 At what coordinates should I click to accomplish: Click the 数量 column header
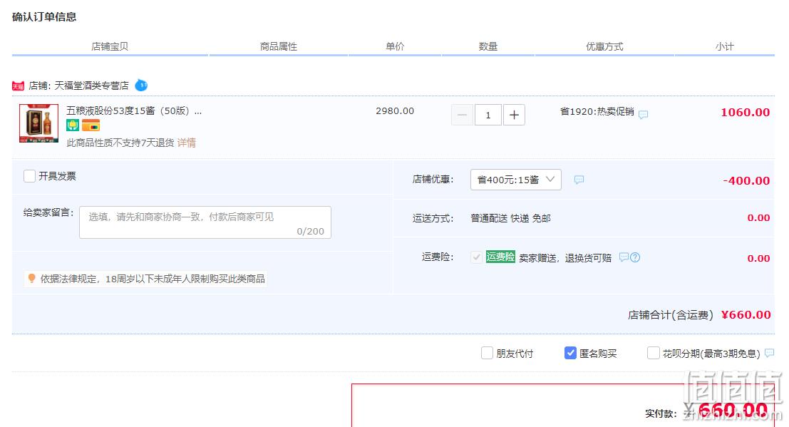tap(488, 46)
